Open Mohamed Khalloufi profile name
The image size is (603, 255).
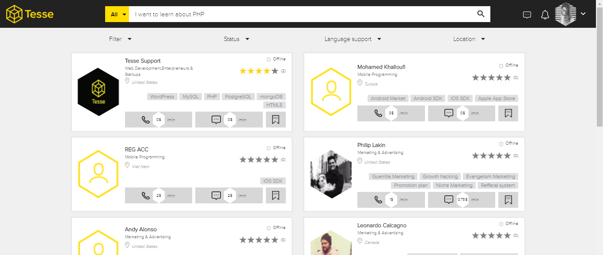(381, 67)
